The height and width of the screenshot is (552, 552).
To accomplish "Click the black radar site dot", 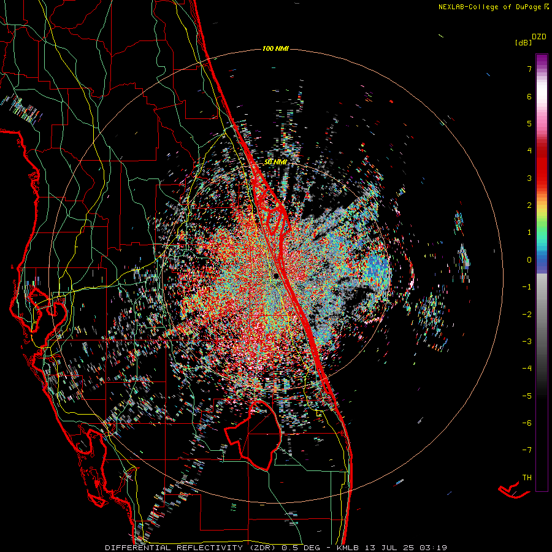I will pos(277,276).
